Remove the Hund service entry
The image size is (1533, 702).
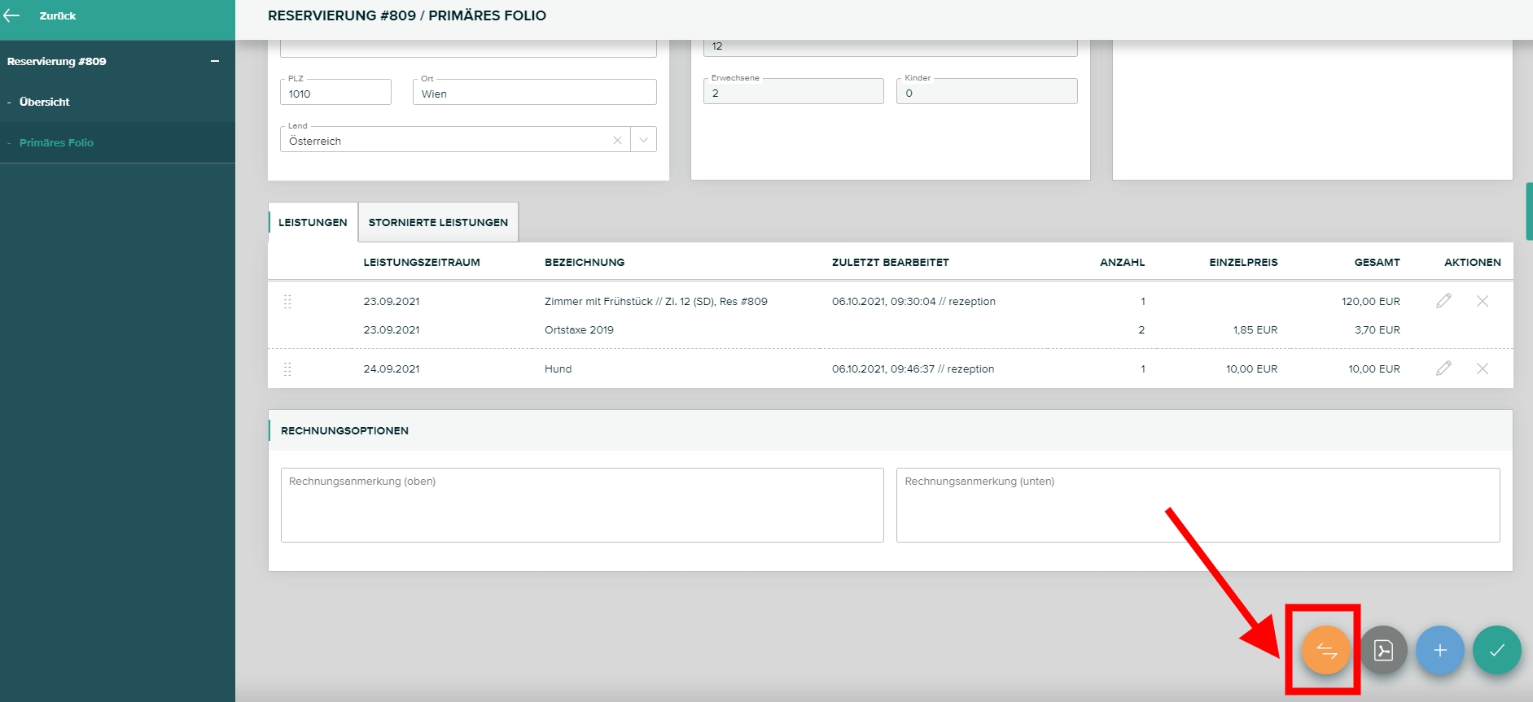1483,368
